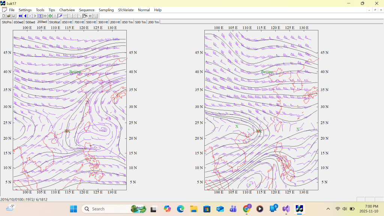Expand the Sampling menu
Image resolution: width=384 pixels, height=216 pixels.
(x=106, y=10)
